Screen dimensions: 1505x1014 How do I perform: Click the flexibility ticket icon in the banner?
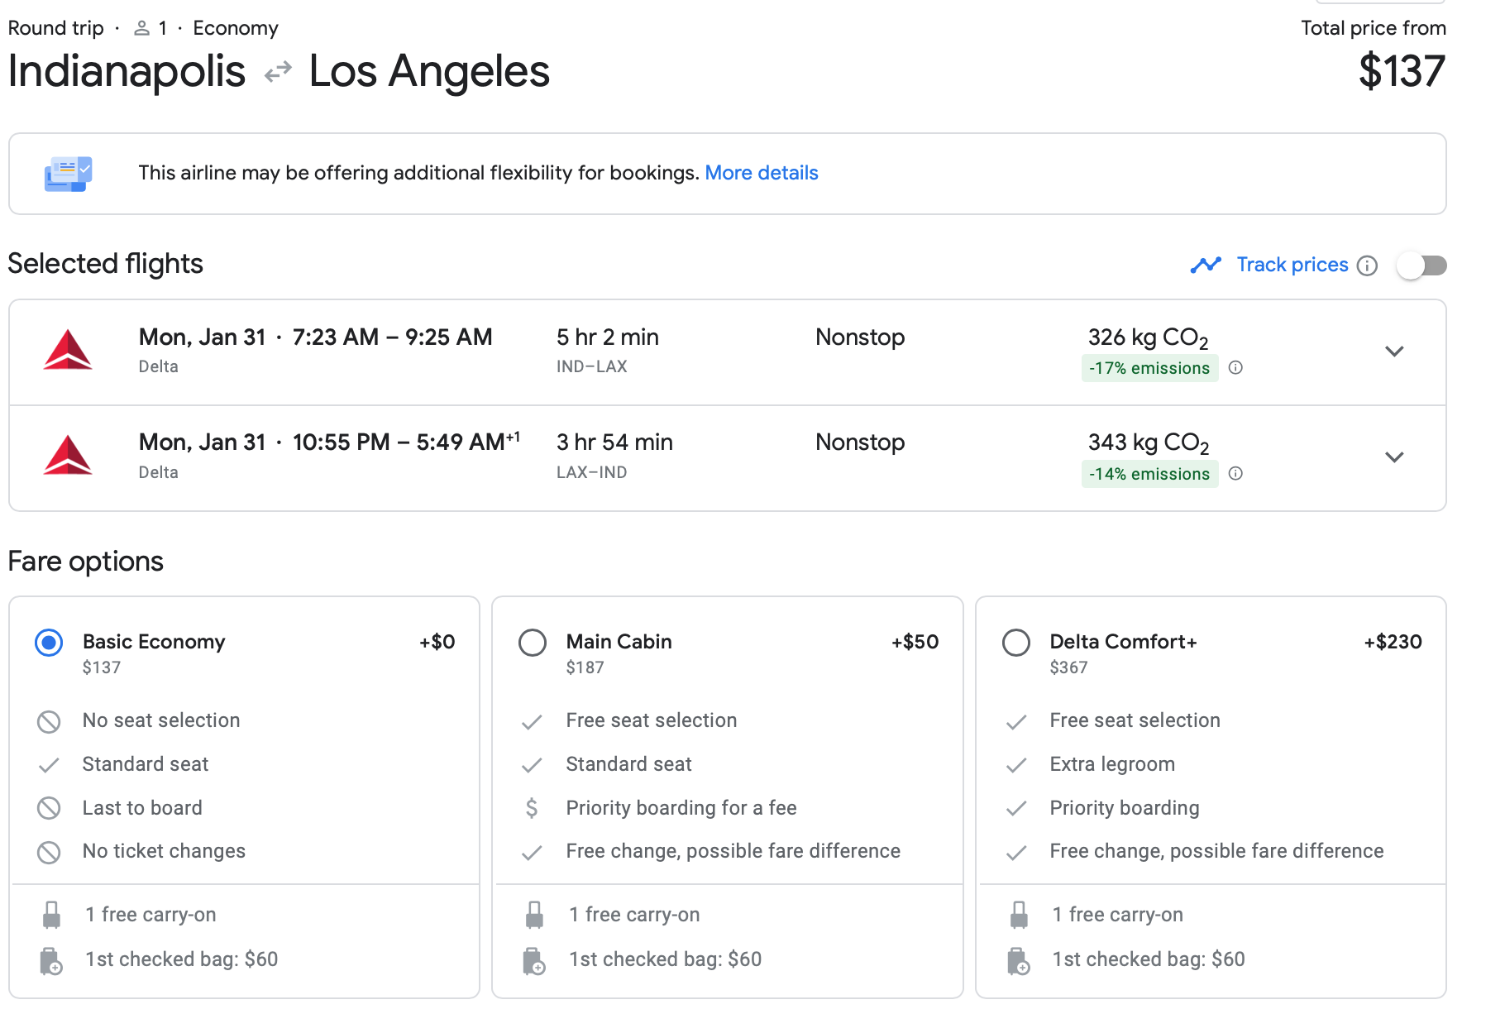point(68,174)
